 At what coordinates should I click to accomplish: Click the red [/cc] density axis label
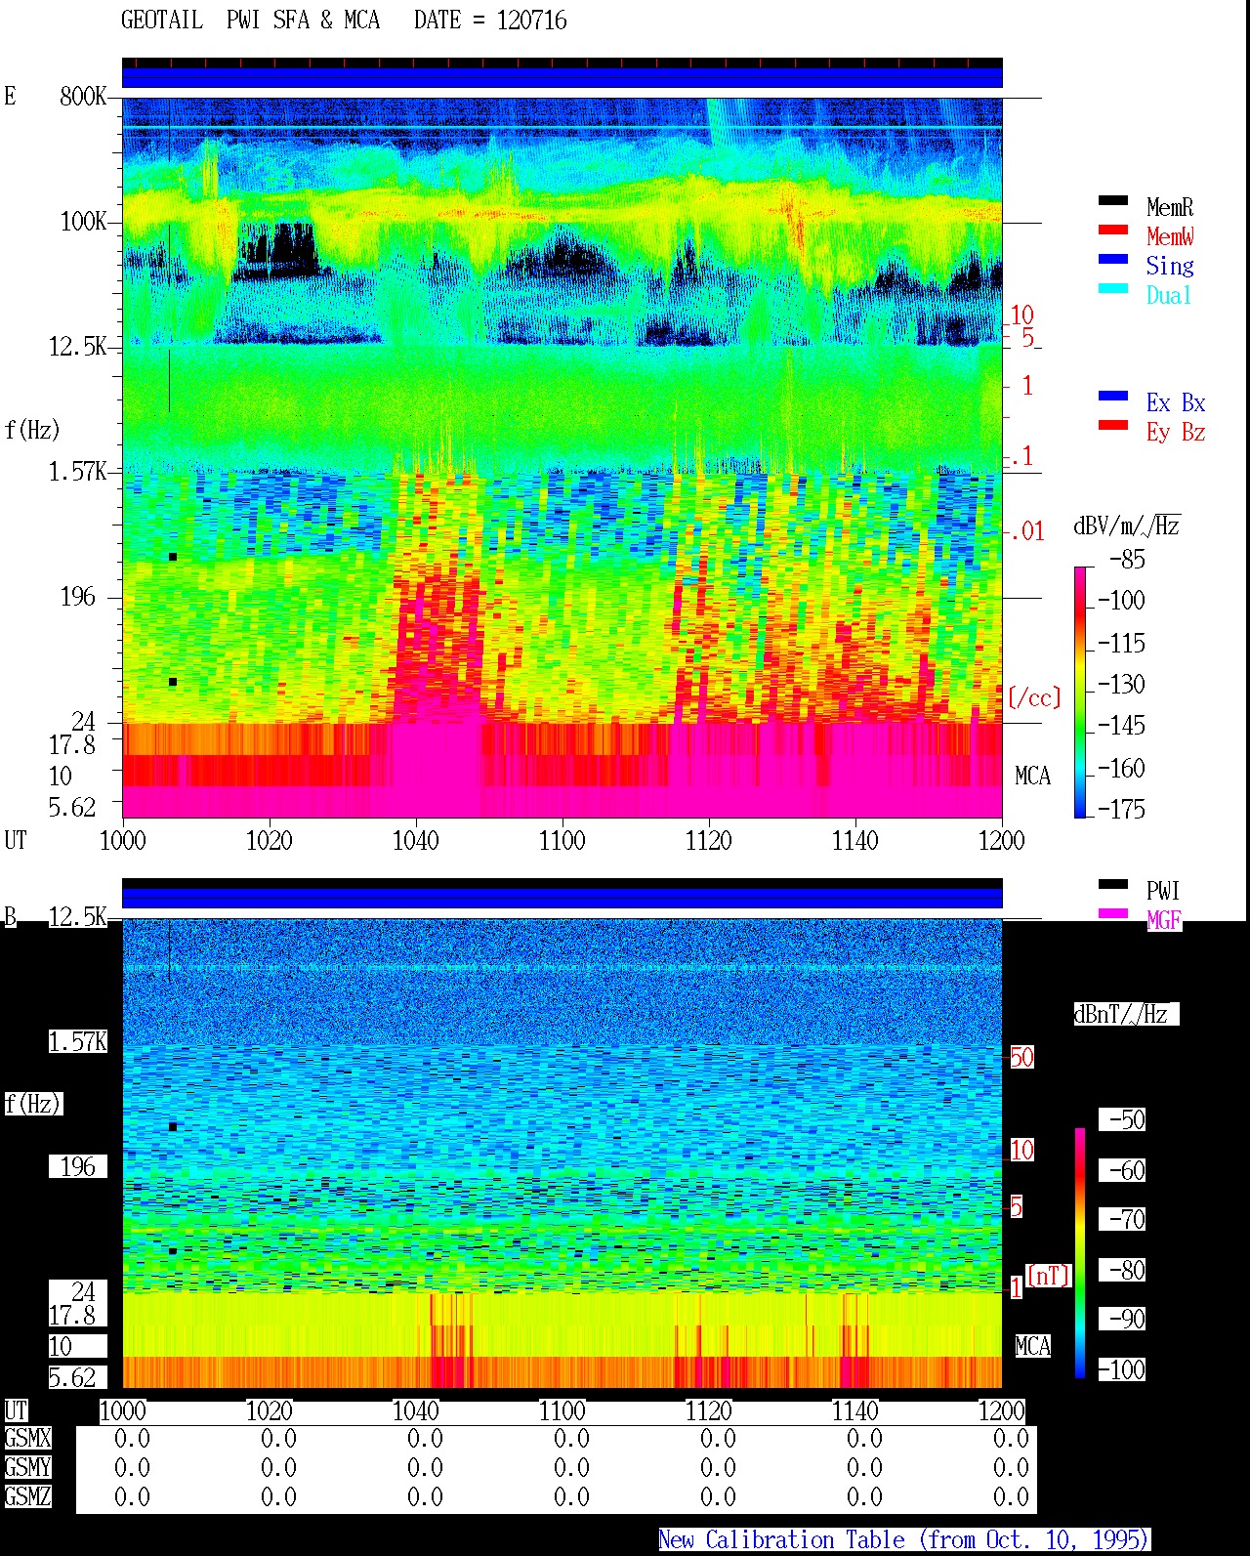[x=1034, y=697]
